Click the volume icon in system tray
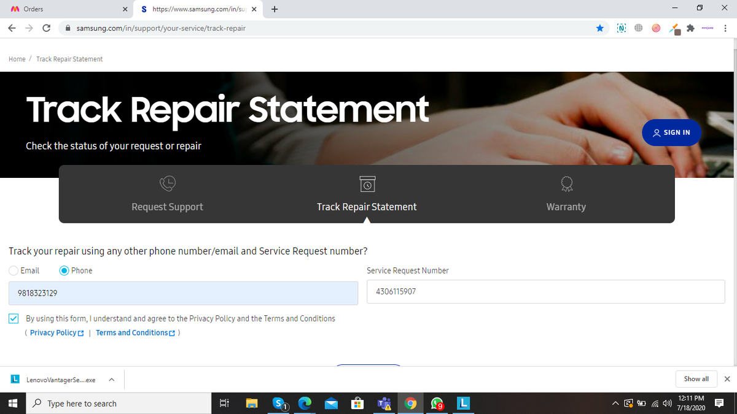The width and height of the screenshot is (737, 414). 666,403
